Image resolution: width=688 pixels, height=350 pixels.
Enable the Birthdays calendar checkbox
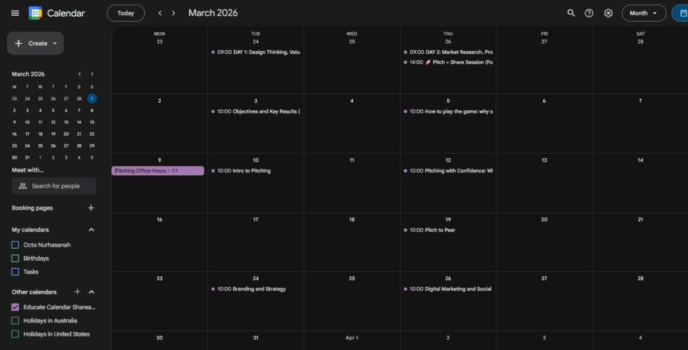point(15,259)
